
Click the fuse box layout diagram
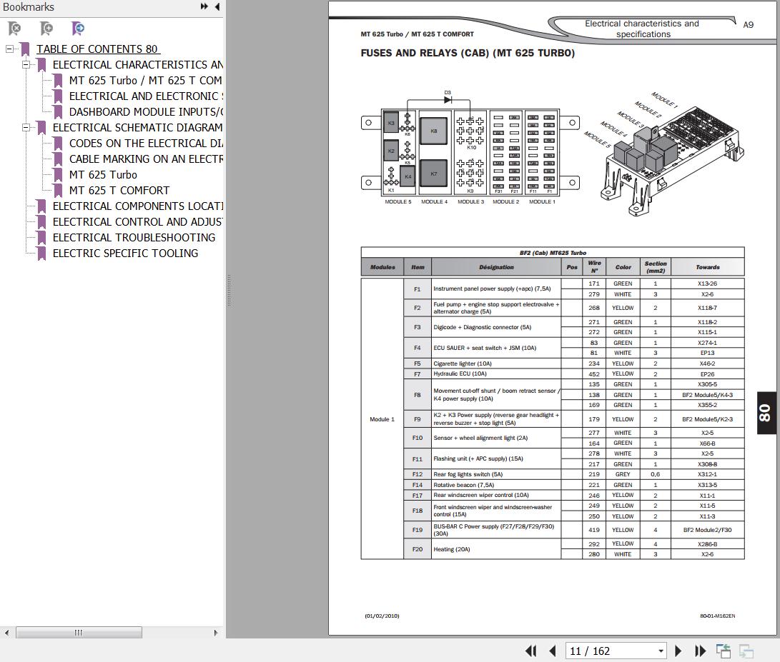click(x=470, y=148)
